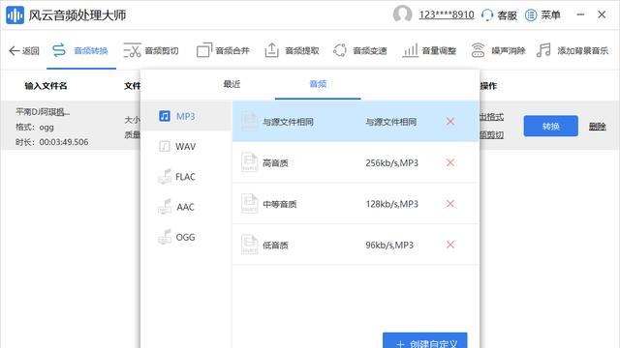This screenshot has width=620, height=348.
Task: Click the 菜单 list icon
Action: tap(531, 15)
